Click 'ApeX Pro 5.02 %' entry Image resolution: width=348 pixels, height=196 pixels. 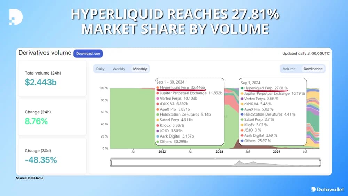pos(257,109)
